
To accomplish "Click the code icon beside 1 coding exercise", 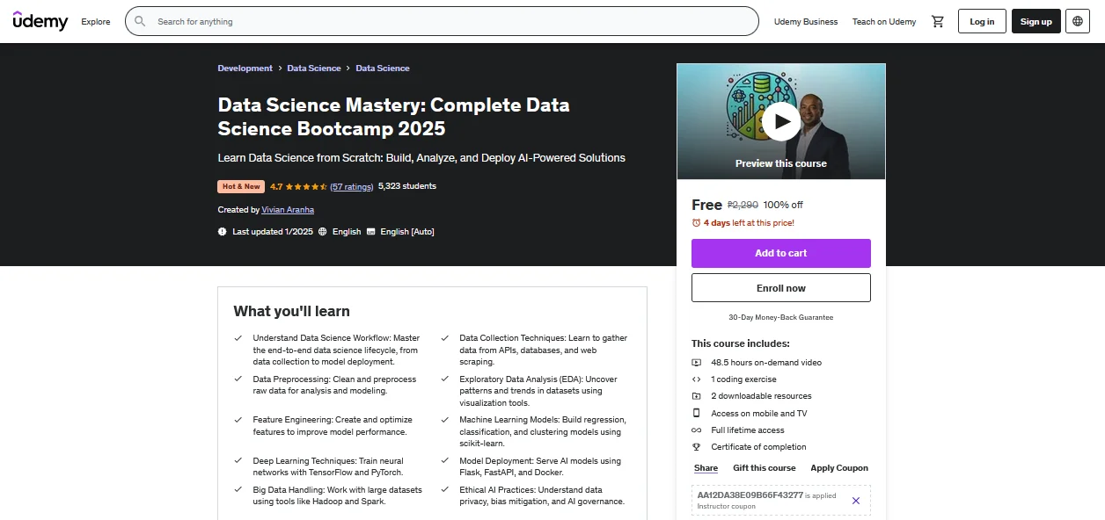I will (697, 379).
